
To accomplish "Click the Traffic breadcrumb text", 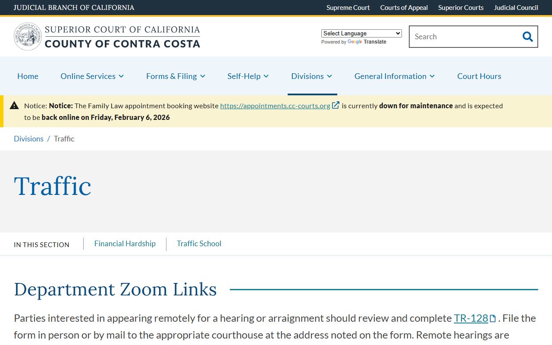I will (x=64, y=139).
